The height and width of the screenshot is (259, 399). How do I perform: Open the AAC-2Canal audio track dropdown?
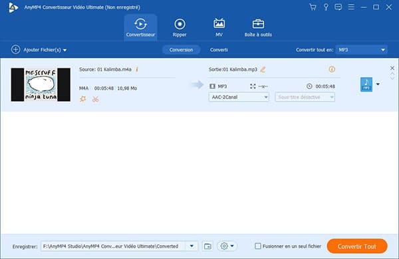coord(239,97)
